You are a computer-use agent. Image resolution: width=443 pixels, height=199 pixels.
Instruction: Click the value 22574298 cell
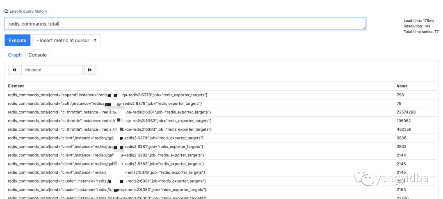pos(406,112)
